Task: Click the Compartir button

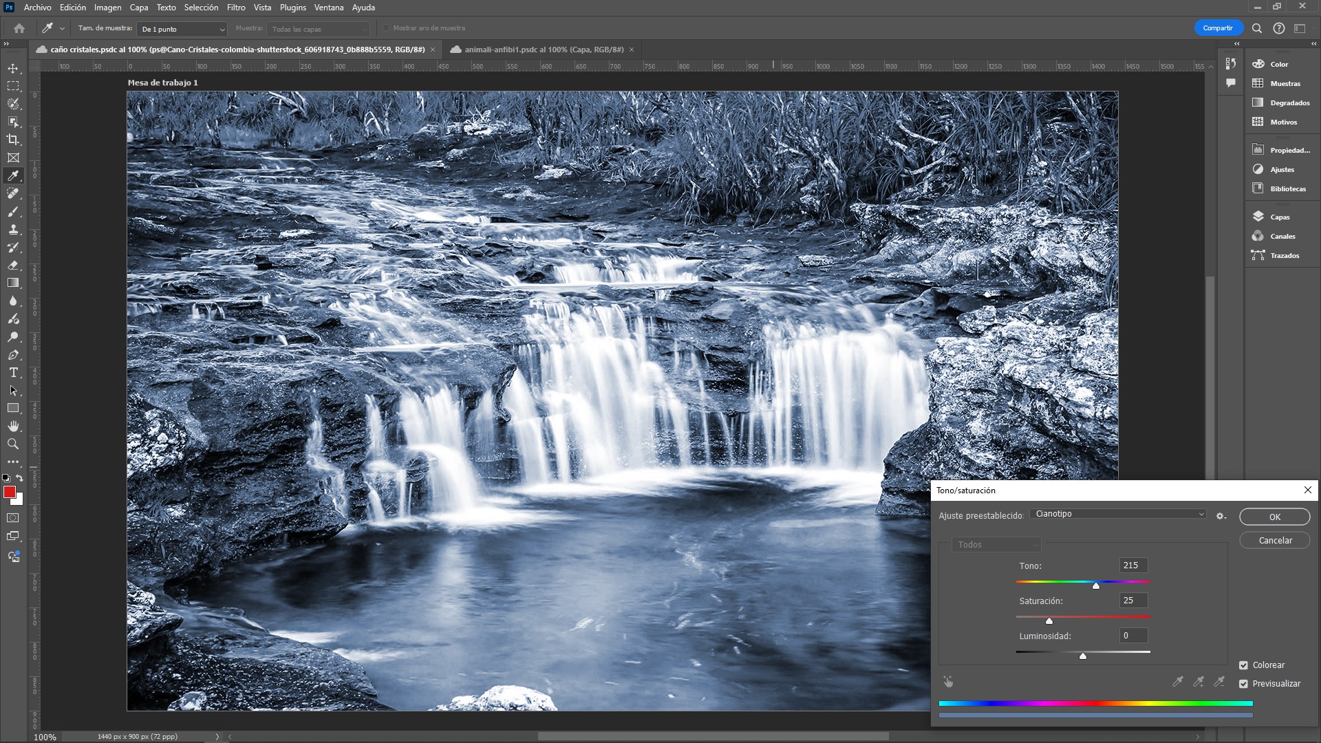Action: [x=1218, y=28]
